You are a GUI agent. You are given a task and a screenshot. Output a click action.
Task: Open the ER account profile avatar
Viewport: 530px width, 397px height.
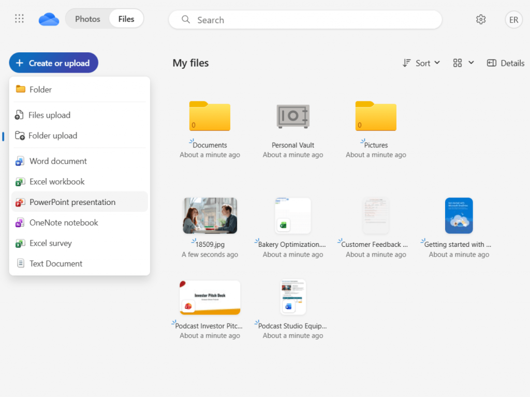[513, 20]
